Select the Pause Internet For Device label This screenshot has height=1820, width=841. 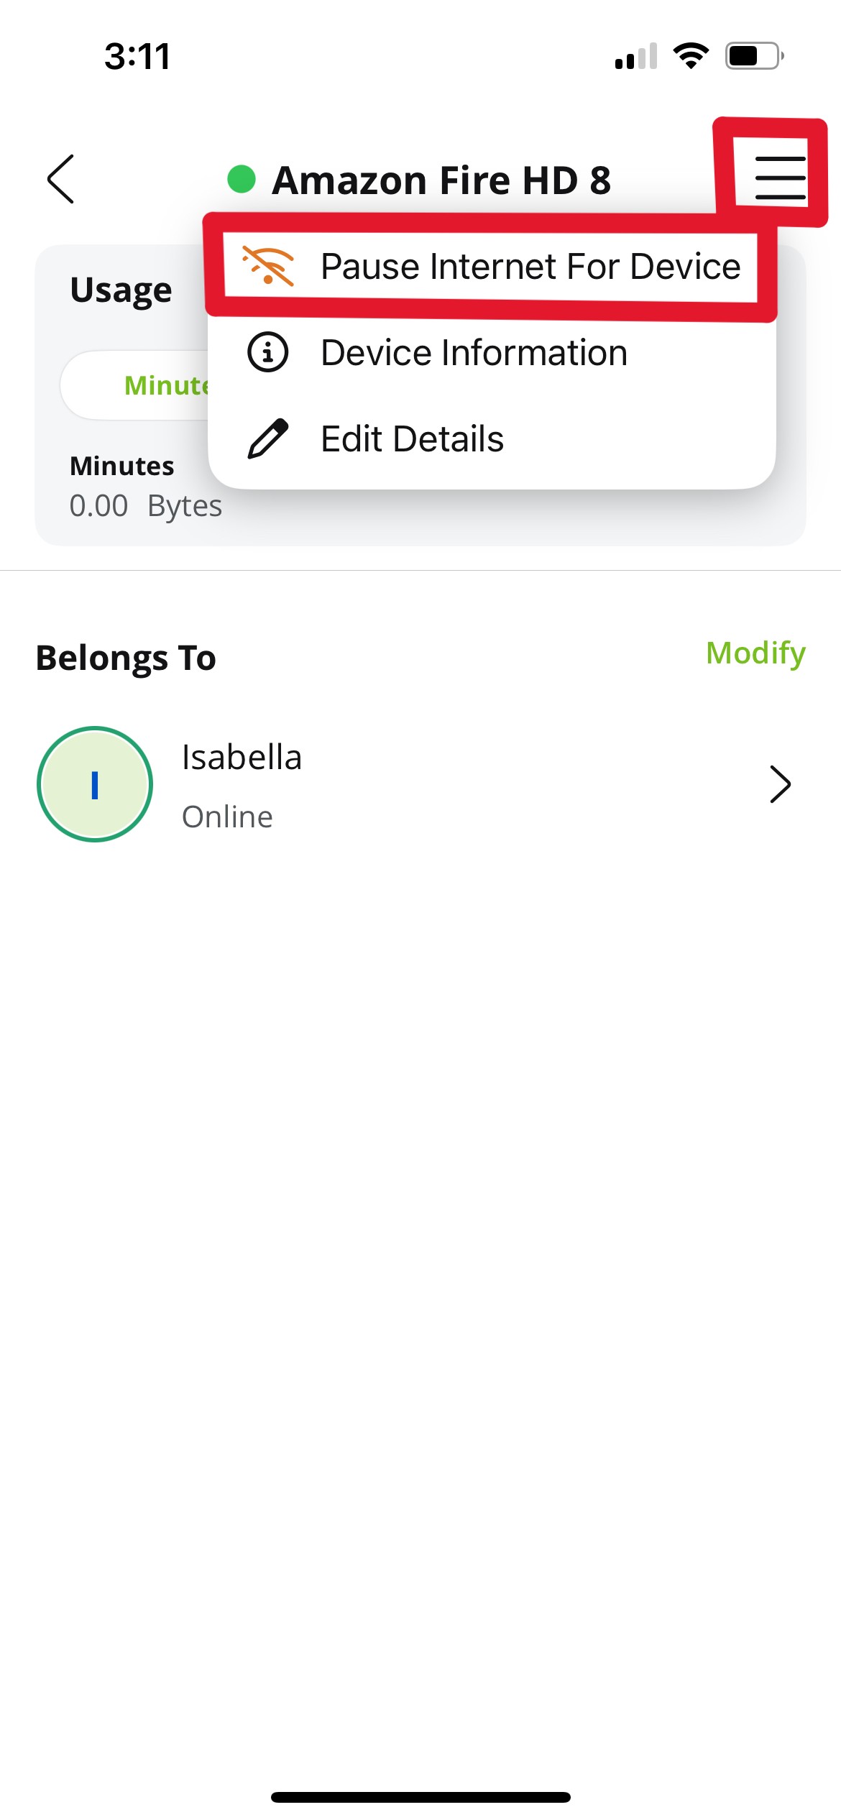coord(530,267)
